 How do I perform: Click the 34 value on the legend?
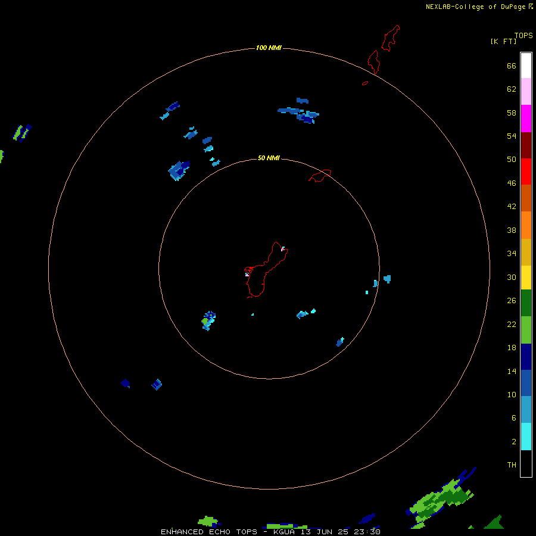[x=512, y=254]
